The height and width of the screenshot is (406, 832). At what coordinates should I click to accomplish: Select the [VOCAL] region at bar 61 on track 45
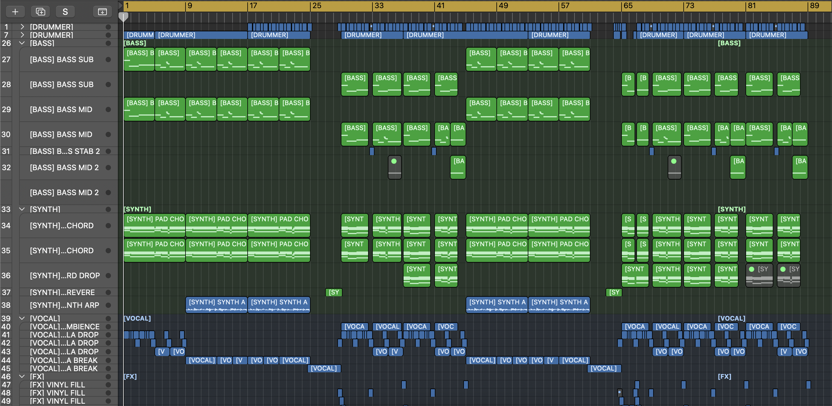(604, 368)
